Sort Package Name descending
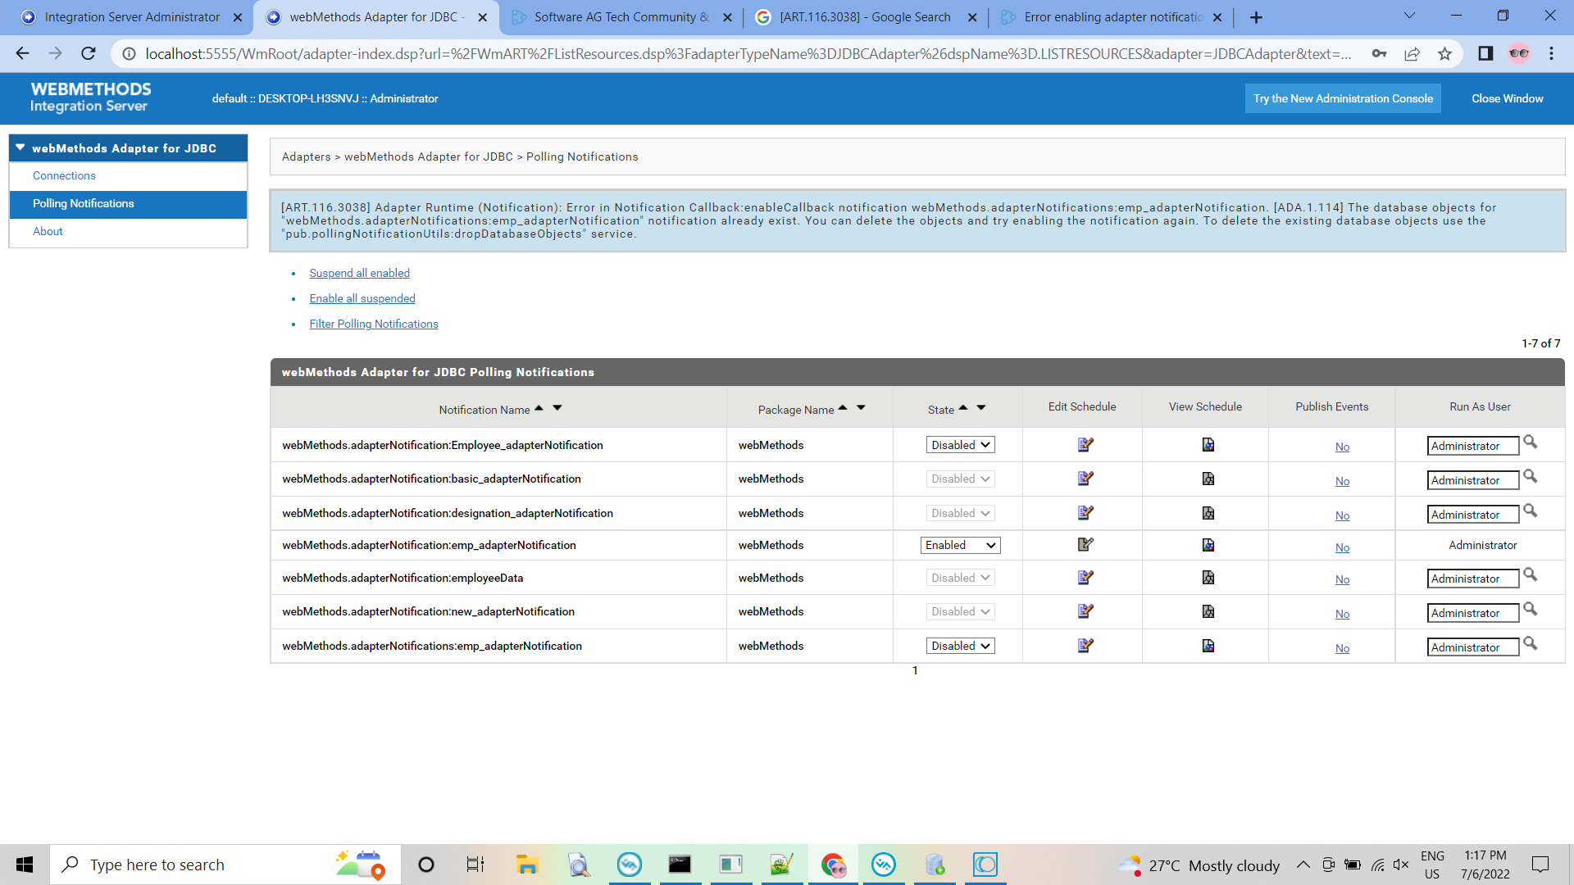The width and height of the screenshot is (1574, 885). pyautogui.click(x=861, y=407)
